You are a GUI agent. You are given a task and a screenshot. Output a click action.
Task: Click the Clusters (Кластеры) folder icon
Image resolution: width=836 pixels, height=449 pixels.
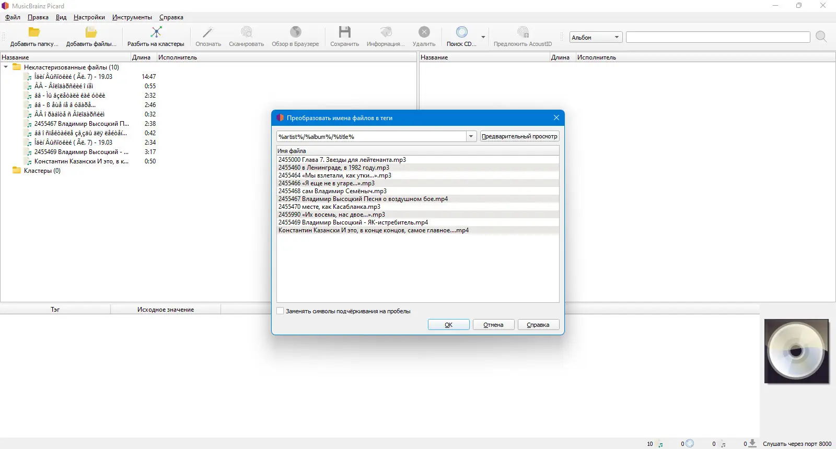[17, 171]
